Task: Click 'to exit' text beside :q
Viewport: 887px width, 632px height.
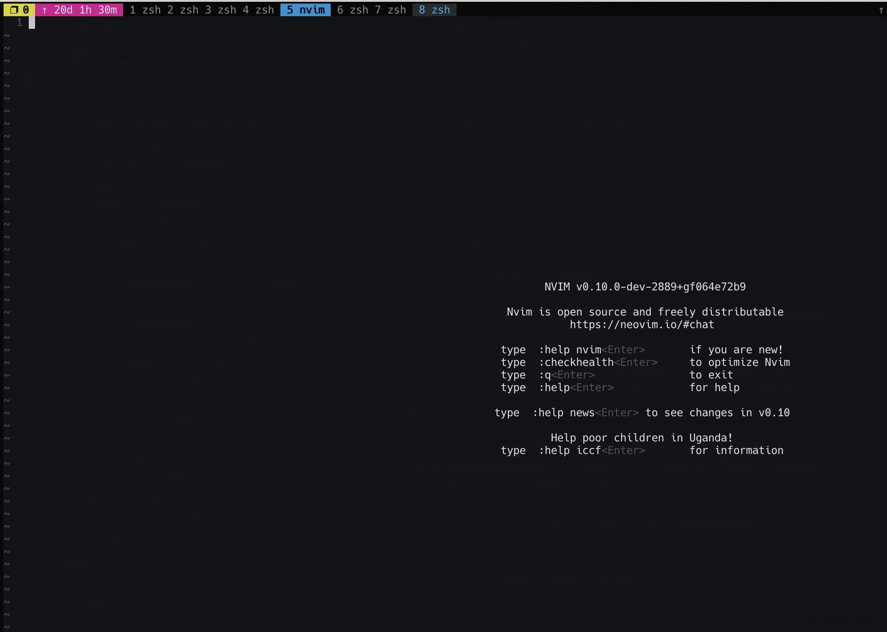Action: (711, 375)
